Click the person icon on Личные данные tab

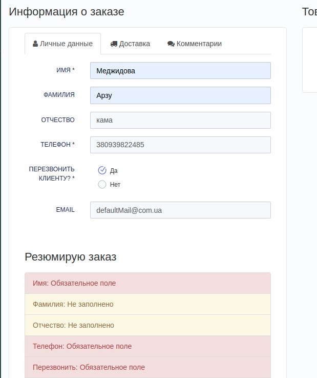(35, 44)
